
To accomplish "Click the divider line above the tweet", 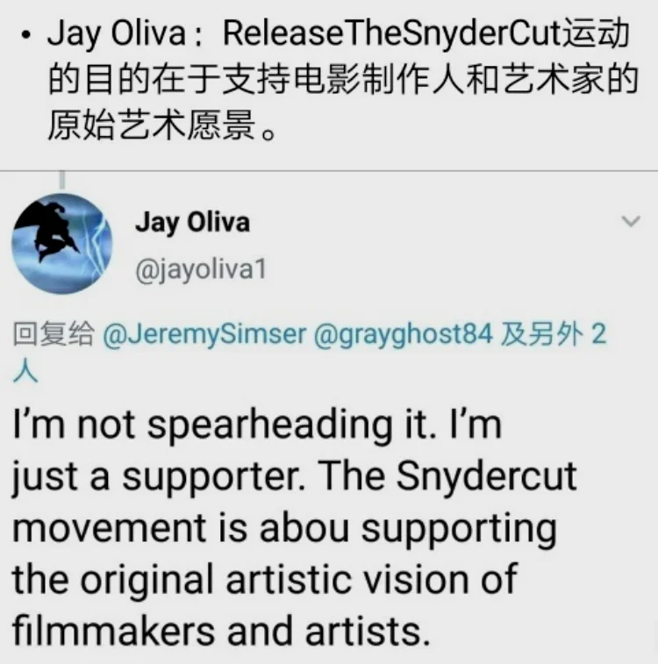I will (329, 171).
